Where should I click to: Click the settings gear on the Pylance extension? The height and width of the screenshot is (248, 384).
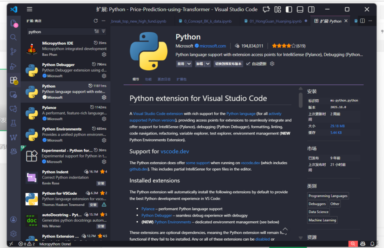[104, 119]
